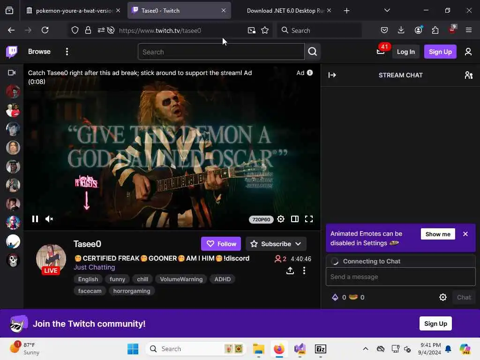Click the Twitch search magnifier button
Viewport: 480px width, 360px height.
[313, 52]
